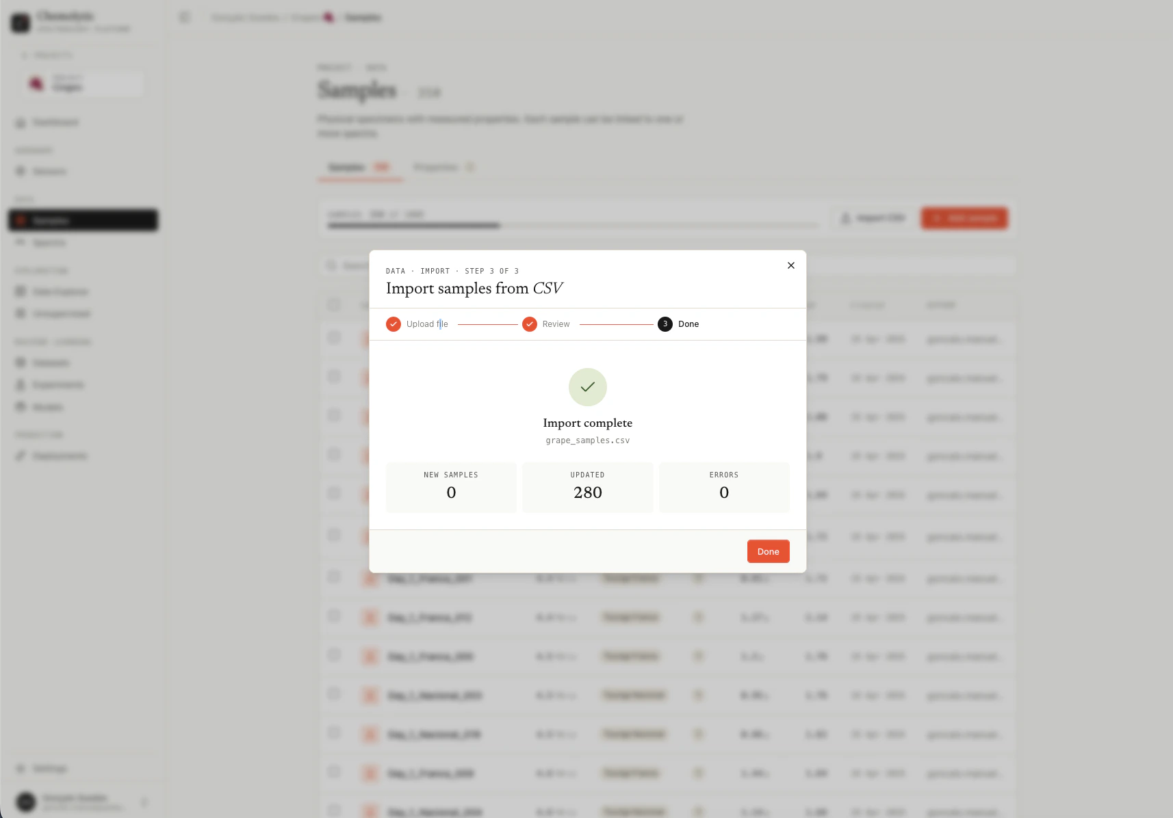1173x818 pixels.
Task: Click the orange Done button
Action: 768,551
